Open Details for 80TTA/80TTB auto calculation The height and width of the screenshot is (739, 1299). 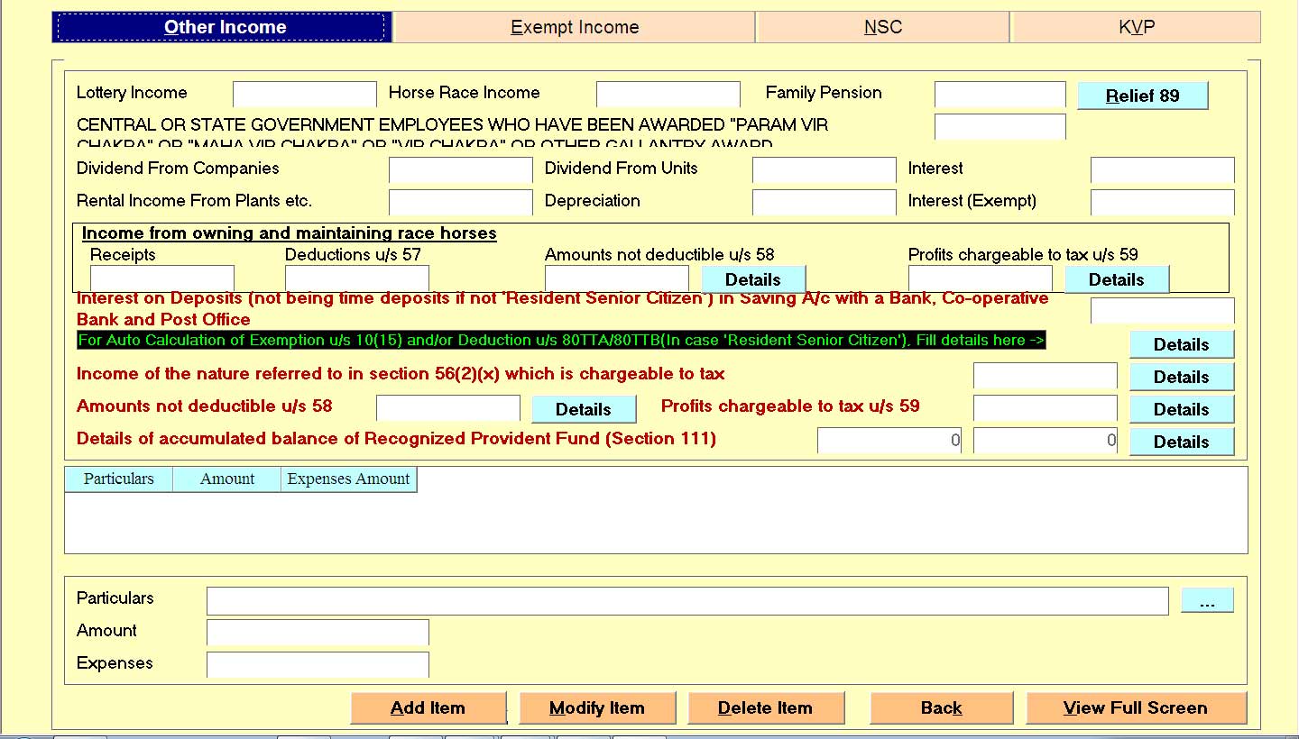(1181, 344)
